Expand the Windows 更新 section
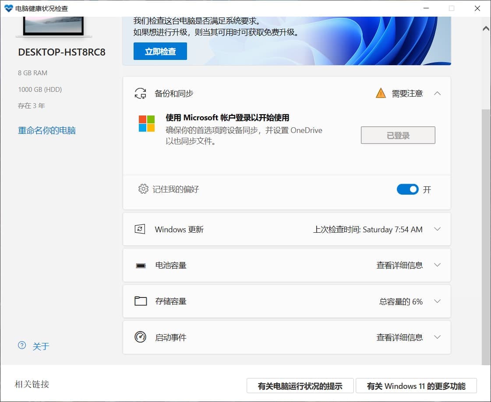This screenshot has width=491, height=402. pyautogui.click(x=437, y=229)
